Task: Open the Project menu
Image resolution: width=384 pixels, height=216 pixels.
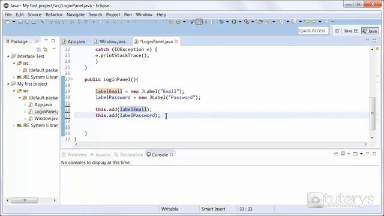Action: tap(113, 14)
